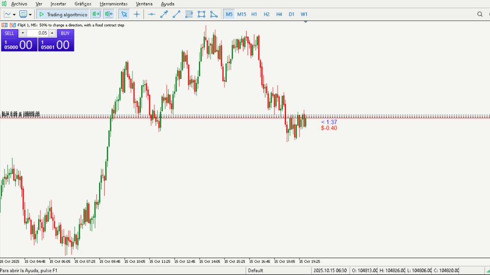Select the Fibonacci levels tool
Viewport: 490px width, 275px height.
pyautogui.click(x=189, y=14)
